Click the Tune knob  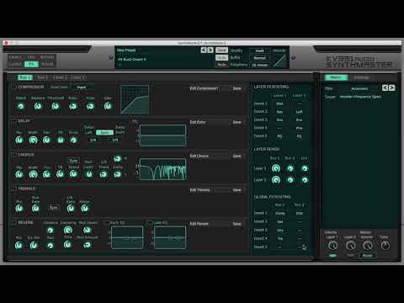pos(385,246)
